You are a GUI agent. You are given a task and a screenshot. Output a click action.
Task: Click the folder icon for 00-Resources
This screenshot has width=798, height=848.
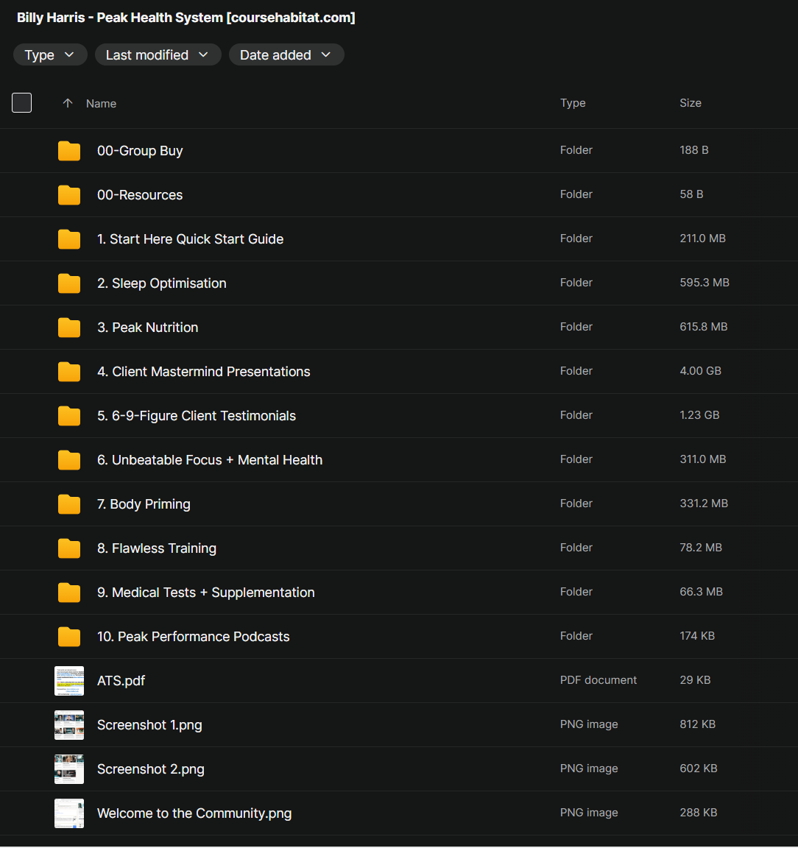(x=69, y=195)
